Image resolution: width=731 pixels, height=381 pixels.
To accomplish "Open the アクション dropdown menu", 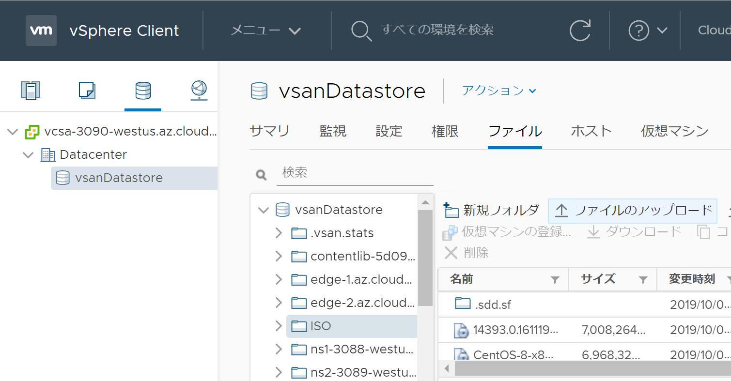I will (499, 91).
